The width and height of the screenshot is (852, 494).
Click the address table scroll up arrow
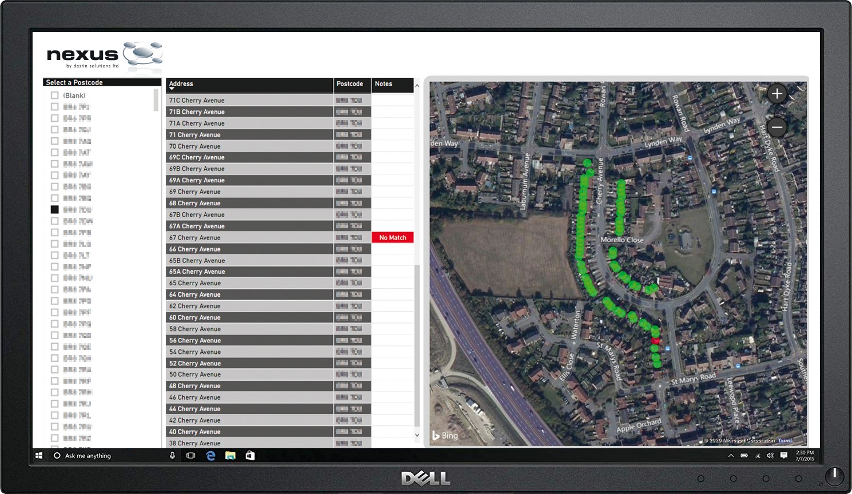pos(417,86)
